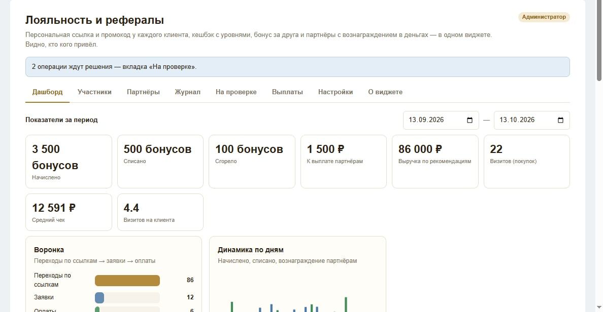The width and height of the screenshot is (603, 312).
Task: Click the Заявки funnel bar
Action: coord(127,297)
